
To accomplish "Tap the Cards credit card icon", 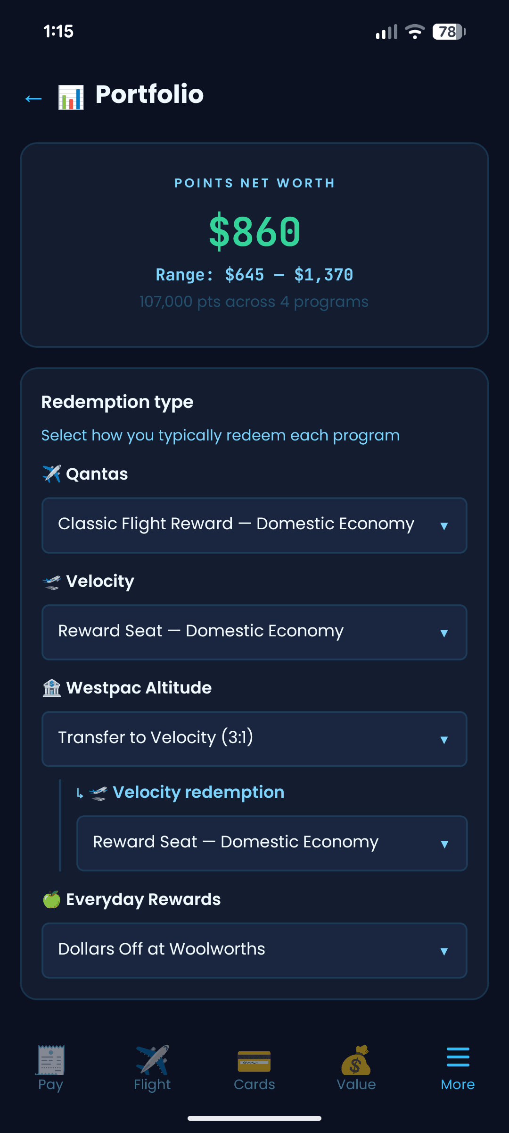I will pos(254,1061).
